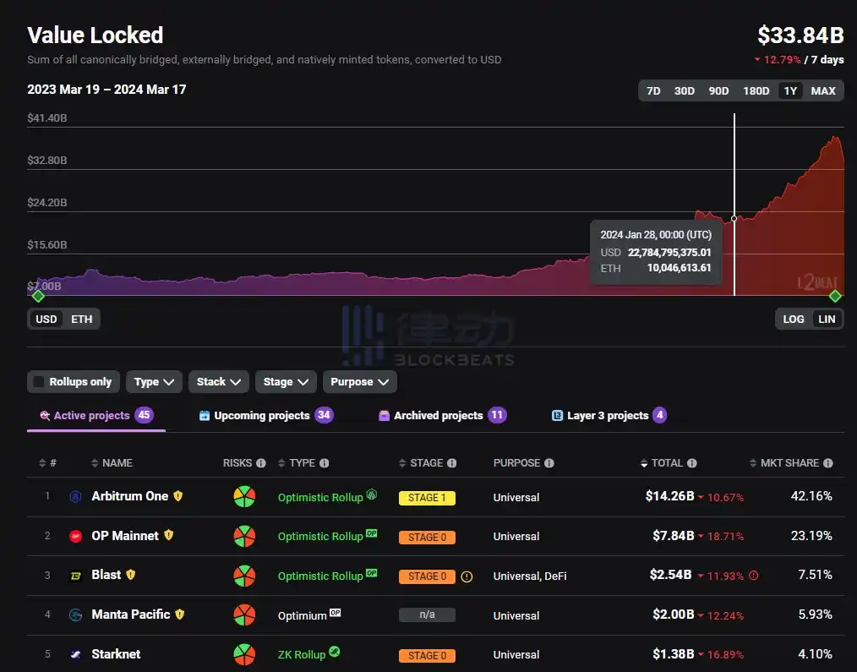Screen dimensions: 857x672
Task: Switch chart scale to LOG
Action: click(793, 319)
